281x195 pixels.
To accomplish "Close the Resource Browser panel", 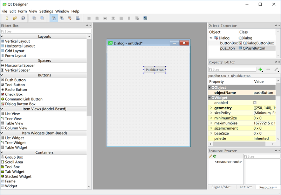I will [279, 151].
